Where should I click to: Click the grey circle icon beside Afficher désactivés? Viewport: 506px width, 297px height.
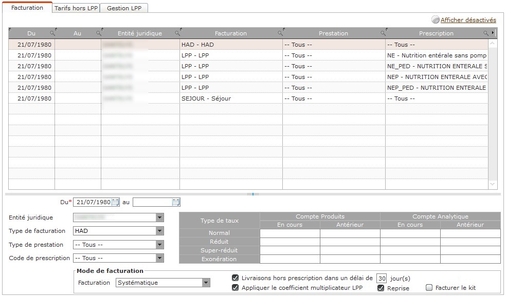436,19
